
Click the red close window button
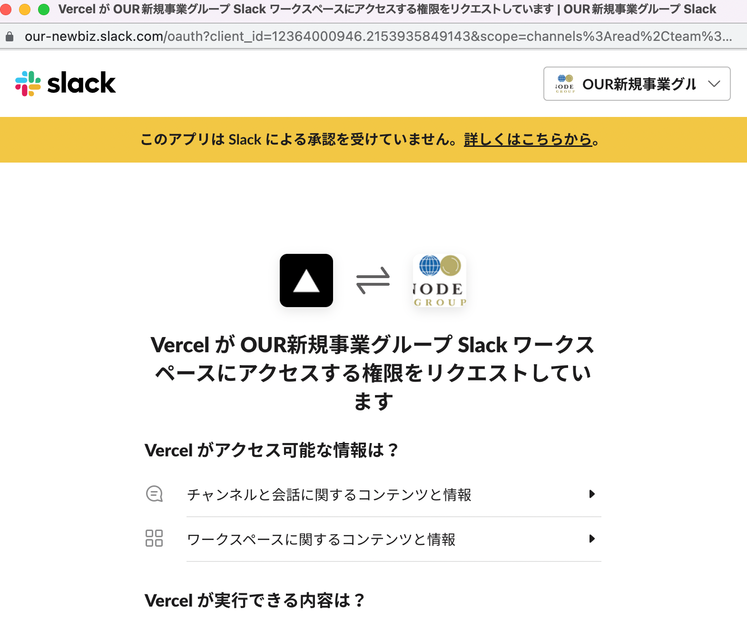pyautogui.click(x=6, y=9)
